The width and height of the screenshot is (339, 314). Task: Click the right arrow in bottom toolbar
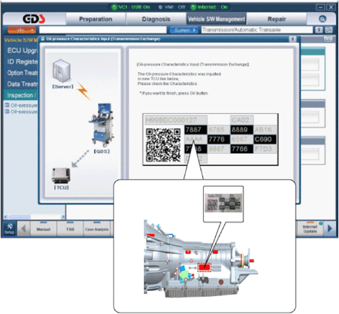pyautogui.click(x=330, y=228)
